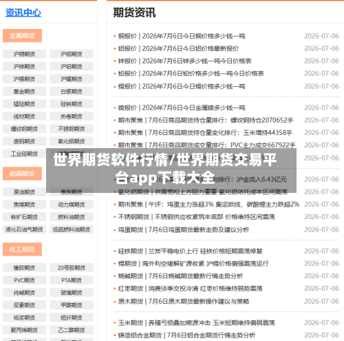Open the 铝报价 aluminum price article

click(x=178, y=48)
